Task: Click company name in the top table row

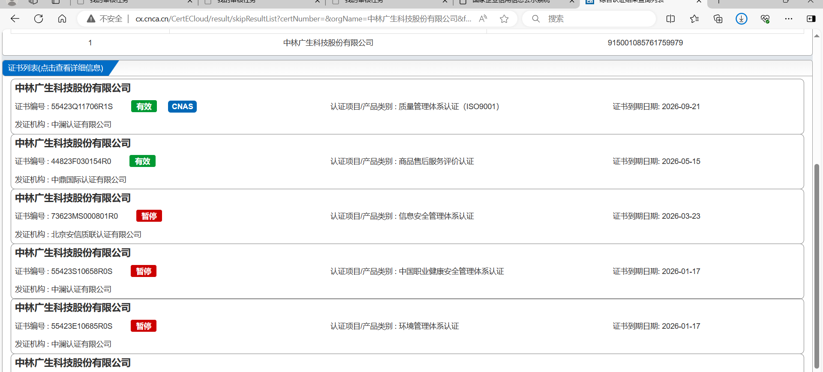Action: click(328, 43)
